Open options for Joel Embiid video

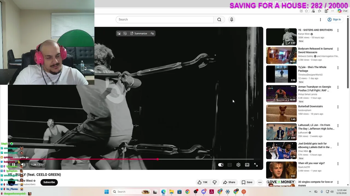pyautogui.click(x=338, y=144)
